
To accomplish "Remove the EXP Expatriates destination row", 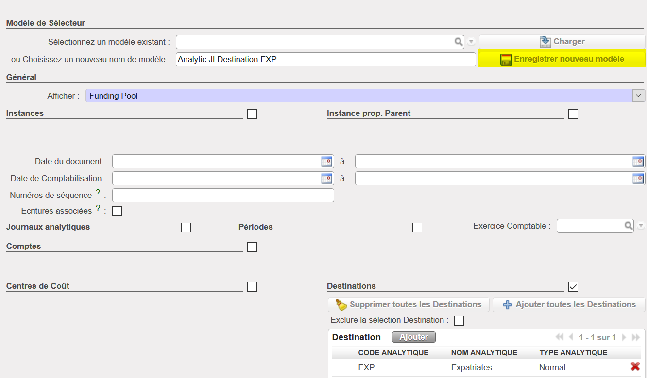I will (635, 367).
